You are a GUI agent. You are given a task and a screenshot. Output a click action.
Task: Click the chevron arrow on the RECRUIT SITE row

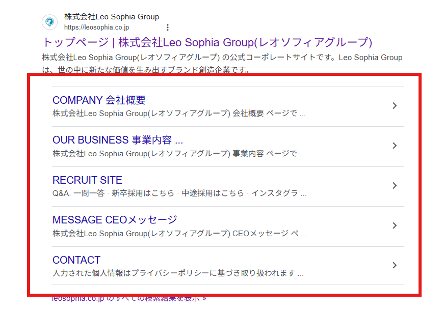pos(395,185)
